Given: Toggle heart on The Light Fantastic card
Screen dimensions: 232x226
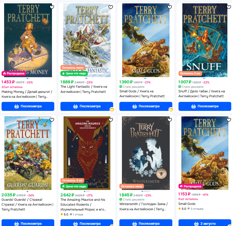Looking at the screenshot, I should coord(111,7).
